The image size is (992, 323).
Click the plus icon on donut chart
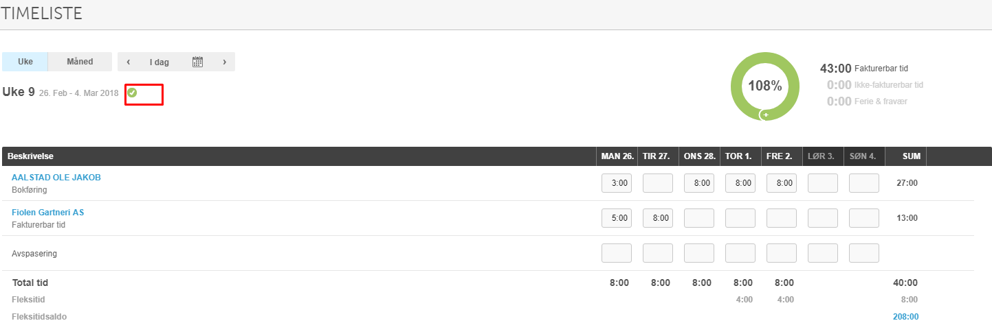(765, 115)
